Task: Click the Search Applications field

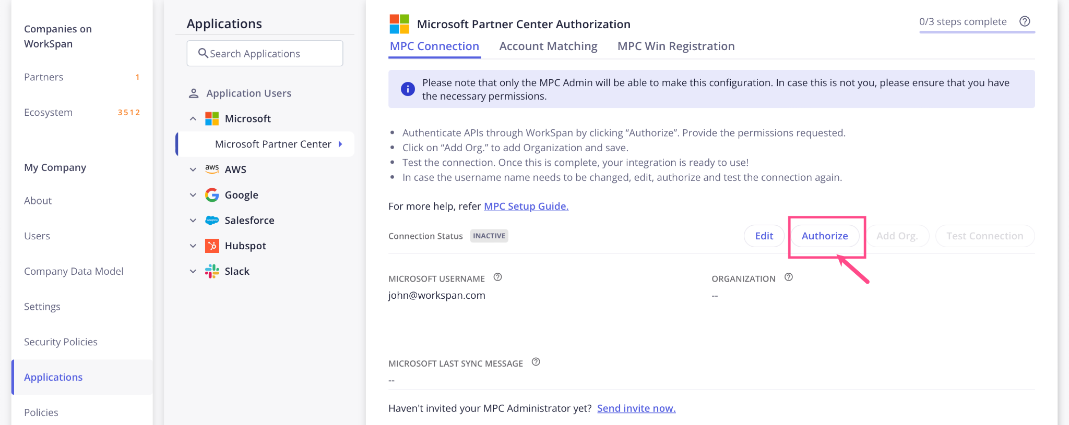Action: point(265,53)
